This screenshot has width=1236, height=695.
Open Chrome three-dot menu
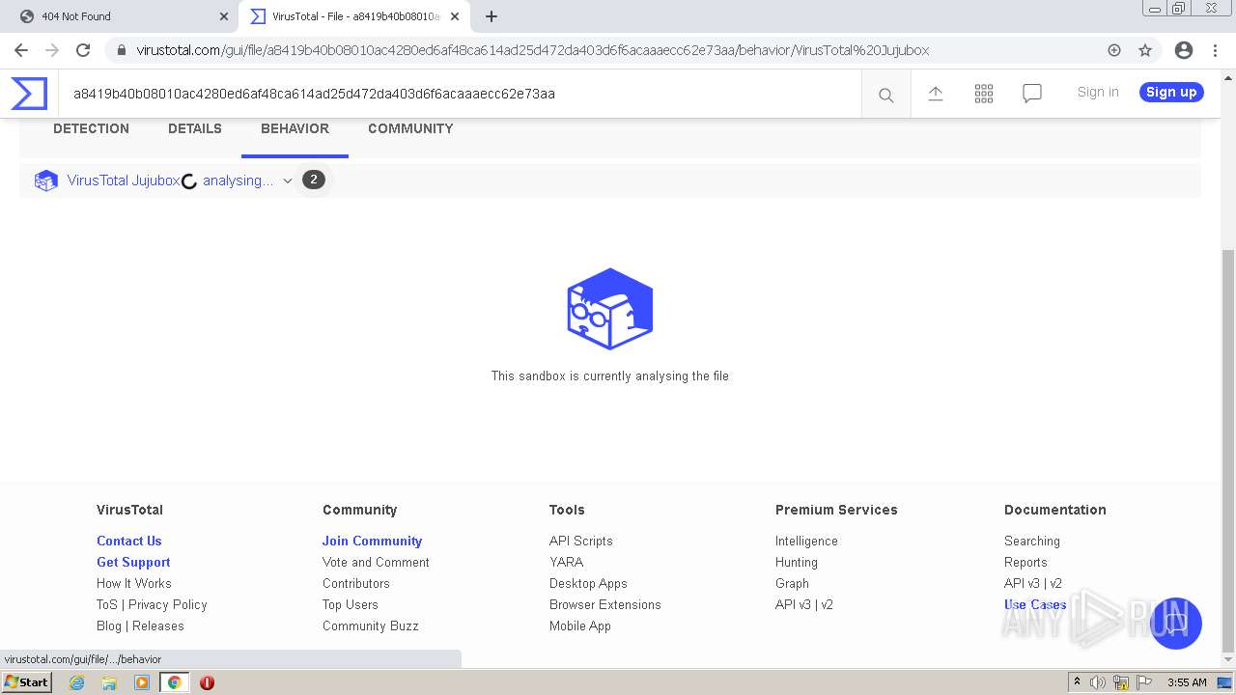(x=1215, y=50)
